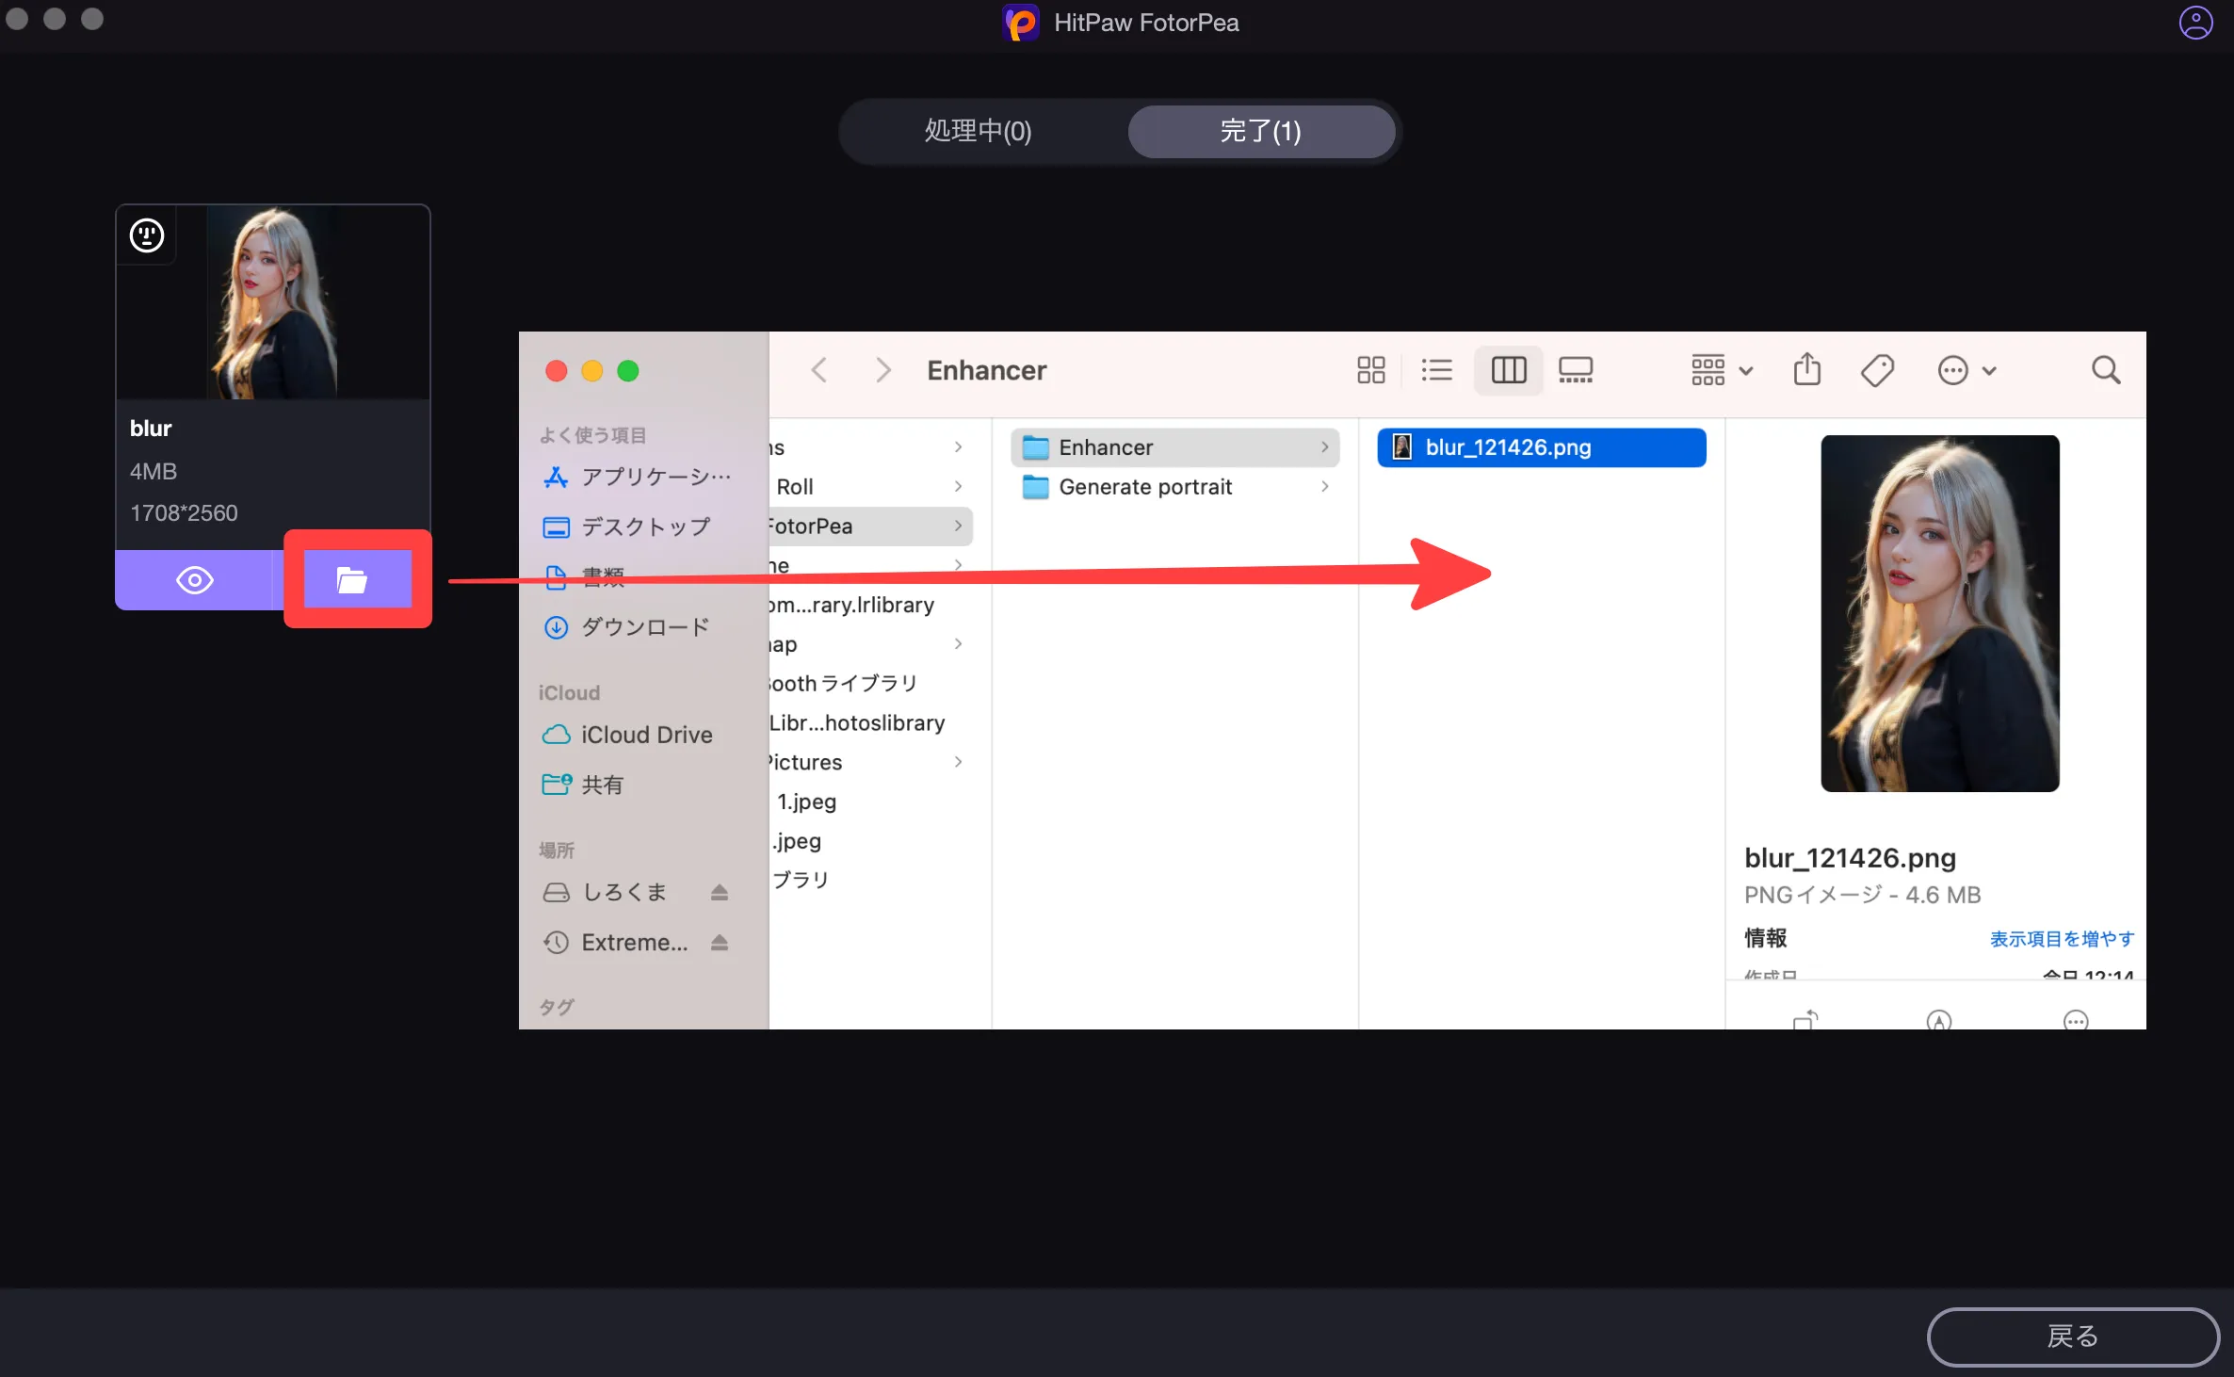Expand the Enhancer folder chevron
The width and height of the screenshot is (2234, 1377).
tap(1325, 447)
